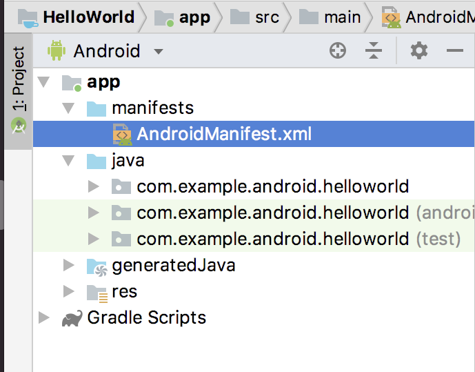Collapse the manifests folder
This screenshot has height=372, width=475.
pyautogui.click(x=68, y=108)
